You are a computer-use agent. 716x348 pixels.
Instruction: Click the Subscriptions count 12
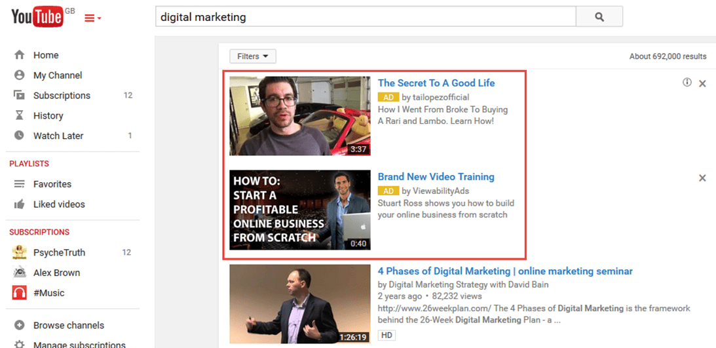click(x=128, y=96)
